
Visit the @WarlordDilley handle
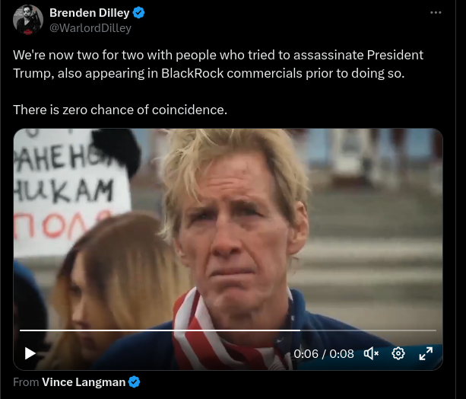pyautogui.click(x=90, y=28)
